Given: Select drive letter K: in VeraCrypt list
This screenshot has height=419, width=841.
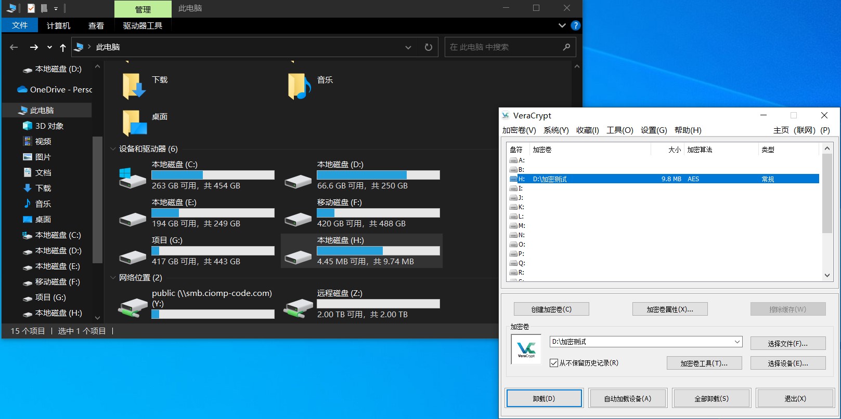Looking at the screenshot, I should pos(517,207).
